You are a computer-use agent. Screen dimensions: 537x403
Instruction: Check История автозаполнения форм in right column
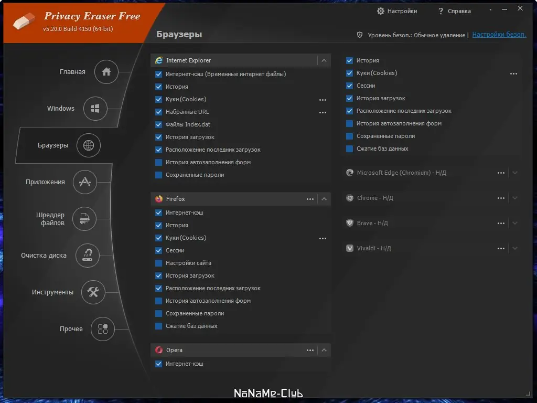349,123
